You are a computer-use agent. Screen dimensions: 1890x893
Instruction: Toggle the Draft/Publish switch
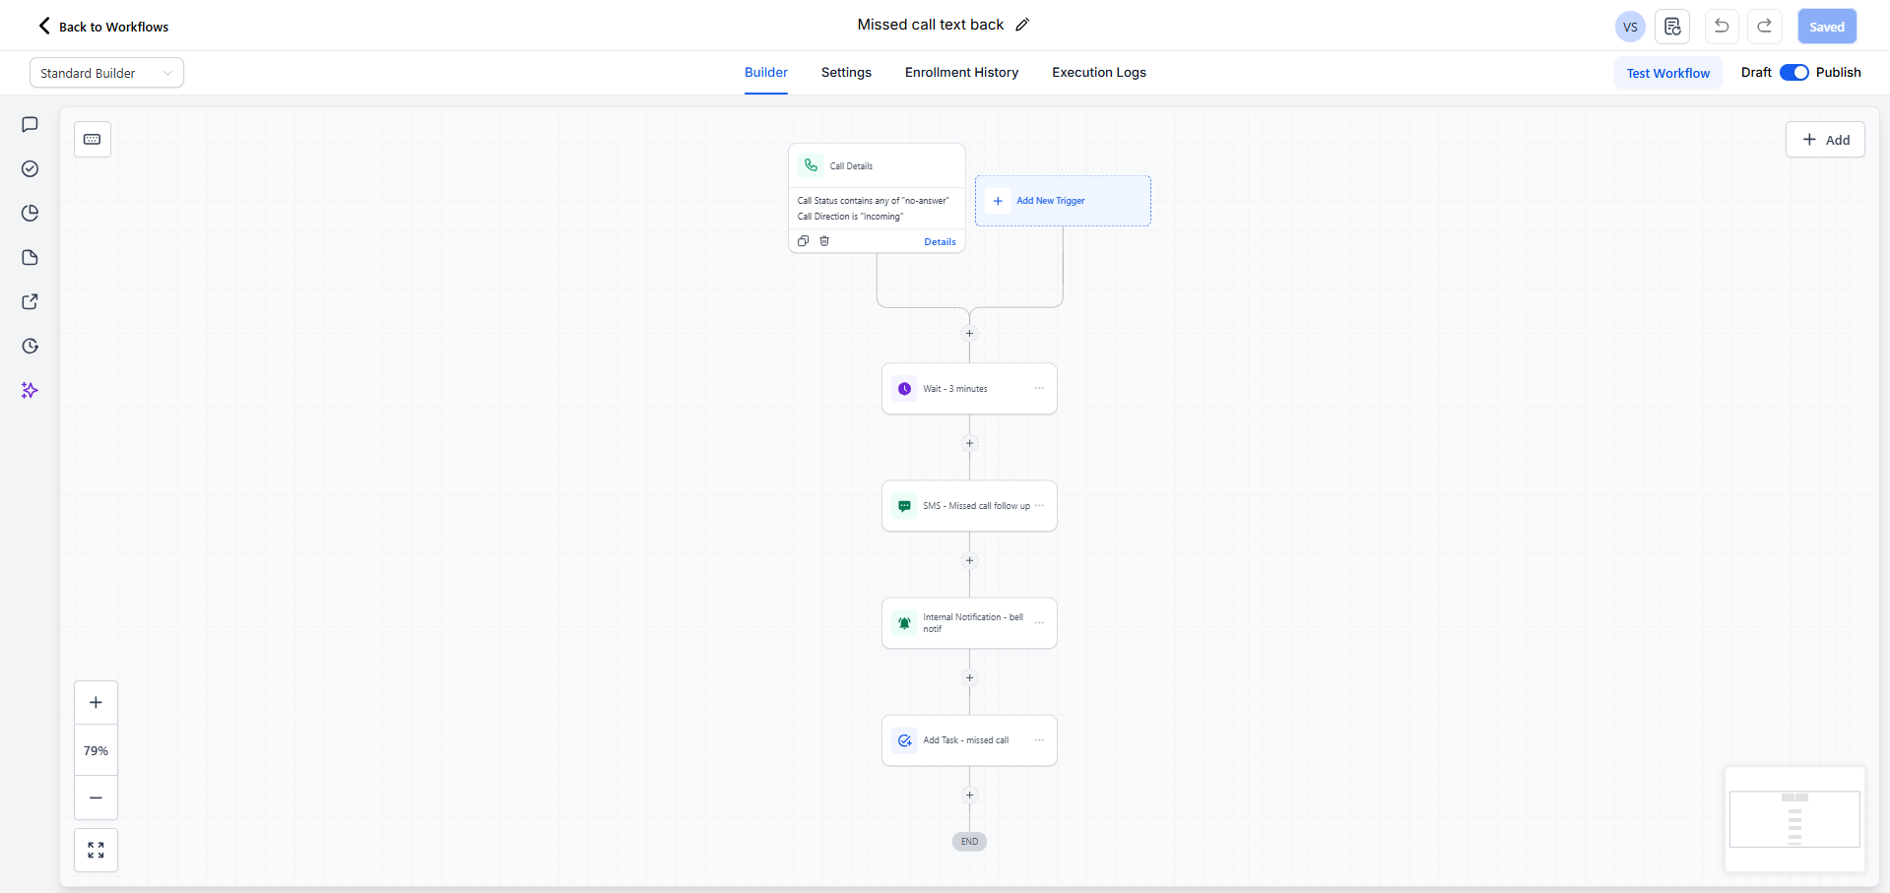pos(1793,73)
